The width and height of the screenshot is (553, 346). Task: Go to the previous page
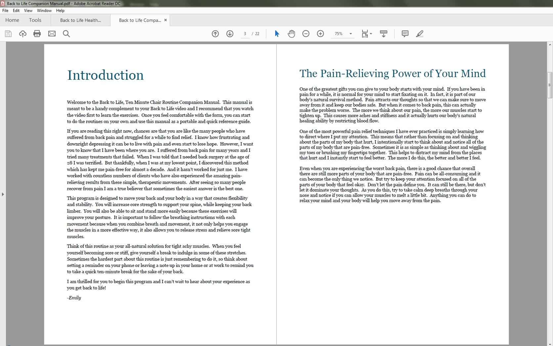pos(215,33)
